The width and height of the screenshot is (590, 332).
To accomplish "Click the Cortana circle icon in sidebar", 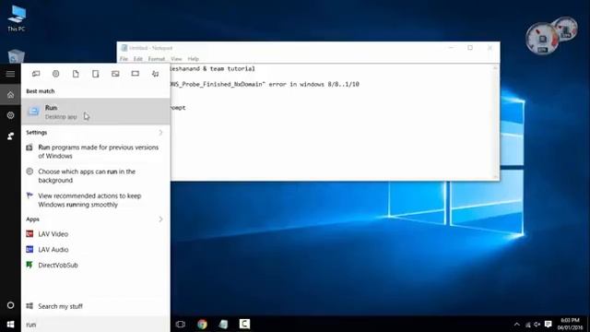I will click(x=10, y=305).
